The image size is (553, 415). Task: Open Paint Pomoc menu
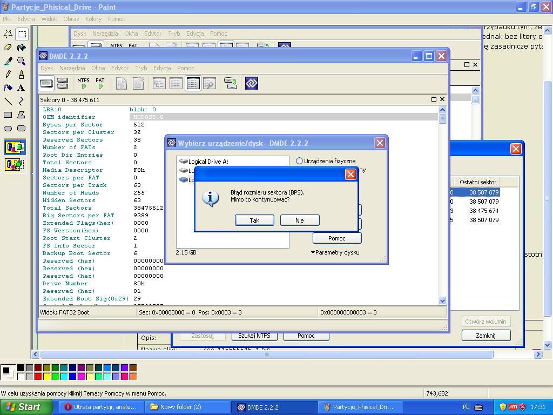click(x=117, y=19)
